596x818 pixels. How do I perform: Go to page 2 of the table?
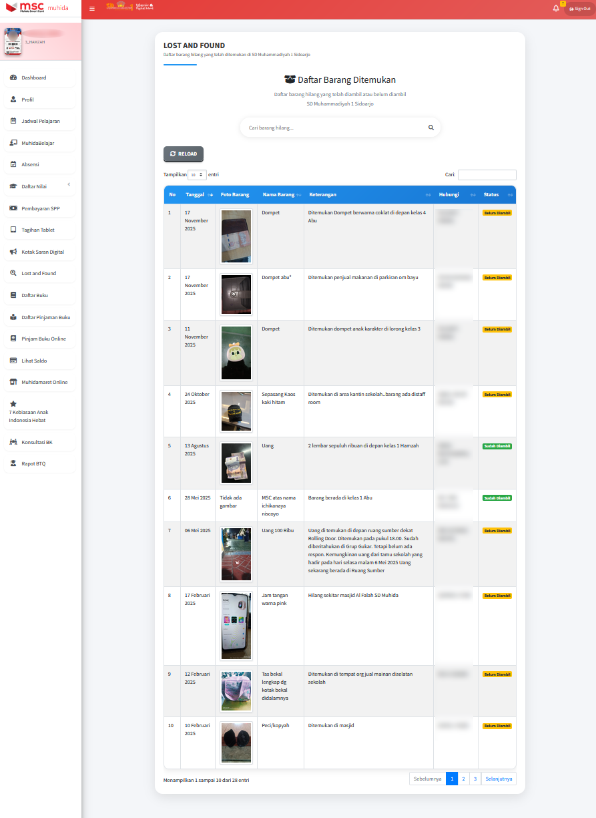point(463,779)
